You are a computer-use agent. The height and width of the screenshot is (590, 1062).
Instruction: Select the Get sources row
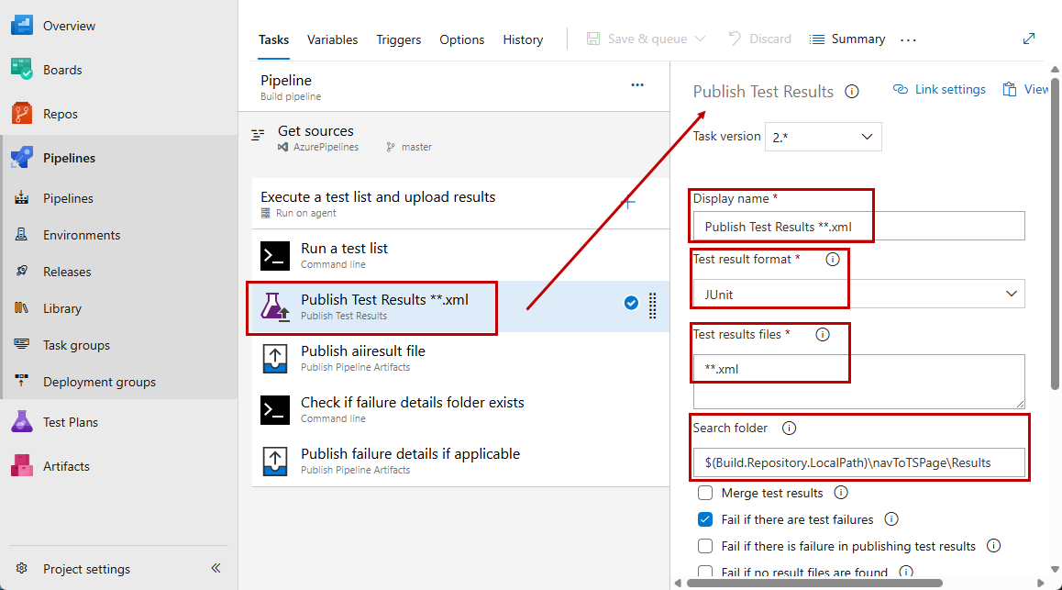(454, 138)
